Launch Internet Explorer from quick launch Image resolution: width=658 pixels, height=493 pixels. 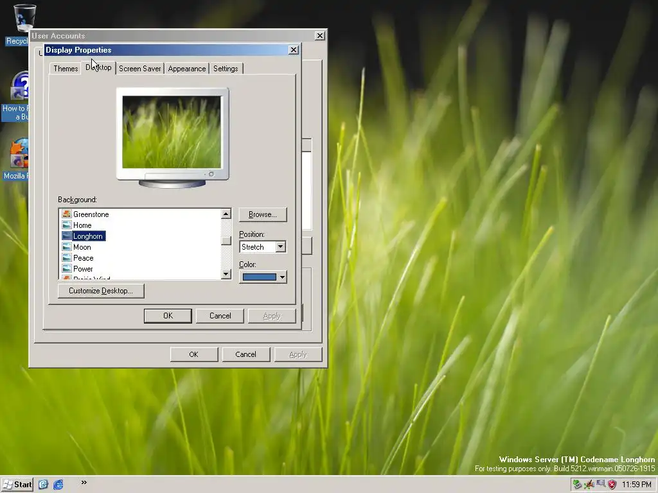click(58, 485)
